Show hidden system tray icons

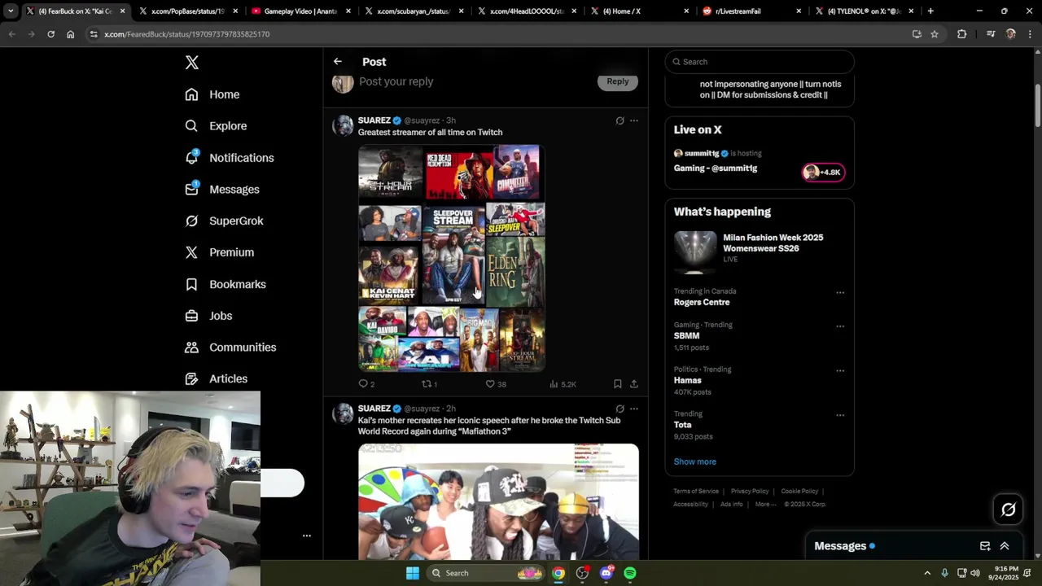[x=927, y=573]
